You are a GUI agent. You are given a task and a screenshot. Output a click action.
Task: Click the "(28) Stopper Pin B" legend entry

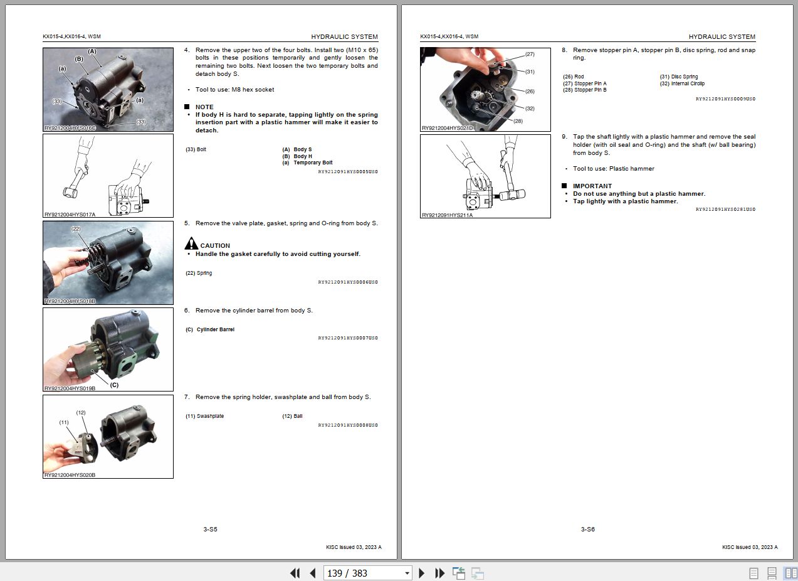click(585, 90)
